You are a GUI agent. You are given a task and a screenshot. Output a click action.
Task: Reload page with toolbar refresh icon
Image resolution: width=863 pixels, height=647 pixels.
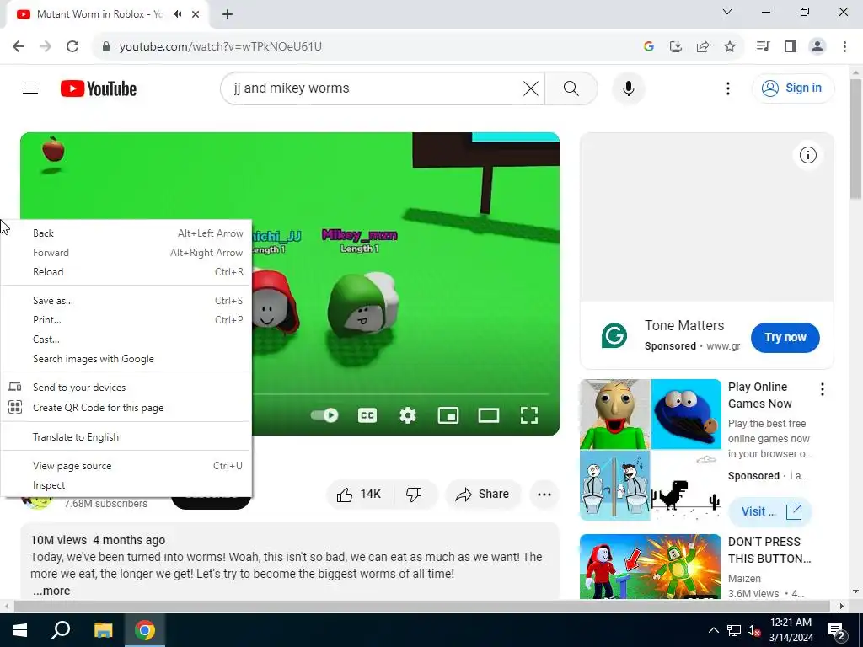point(72,46)
